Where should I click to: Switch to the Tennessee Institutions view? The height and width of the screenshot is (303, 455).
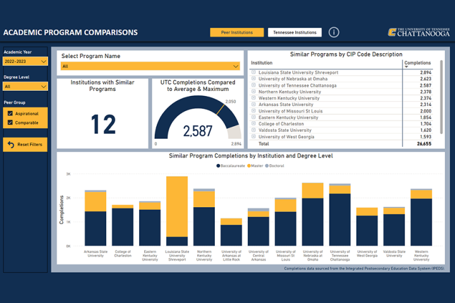[294, 32]
